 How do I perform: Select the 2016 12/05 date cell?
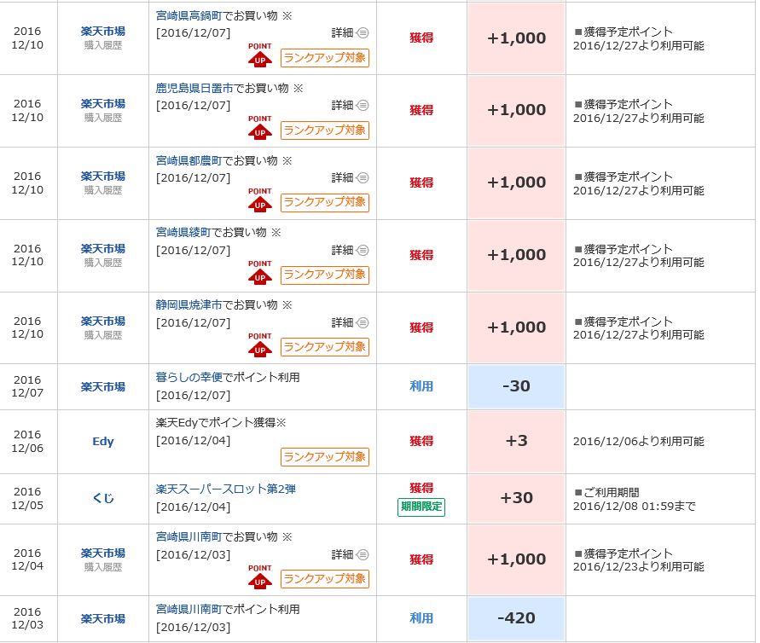(27, 499)
